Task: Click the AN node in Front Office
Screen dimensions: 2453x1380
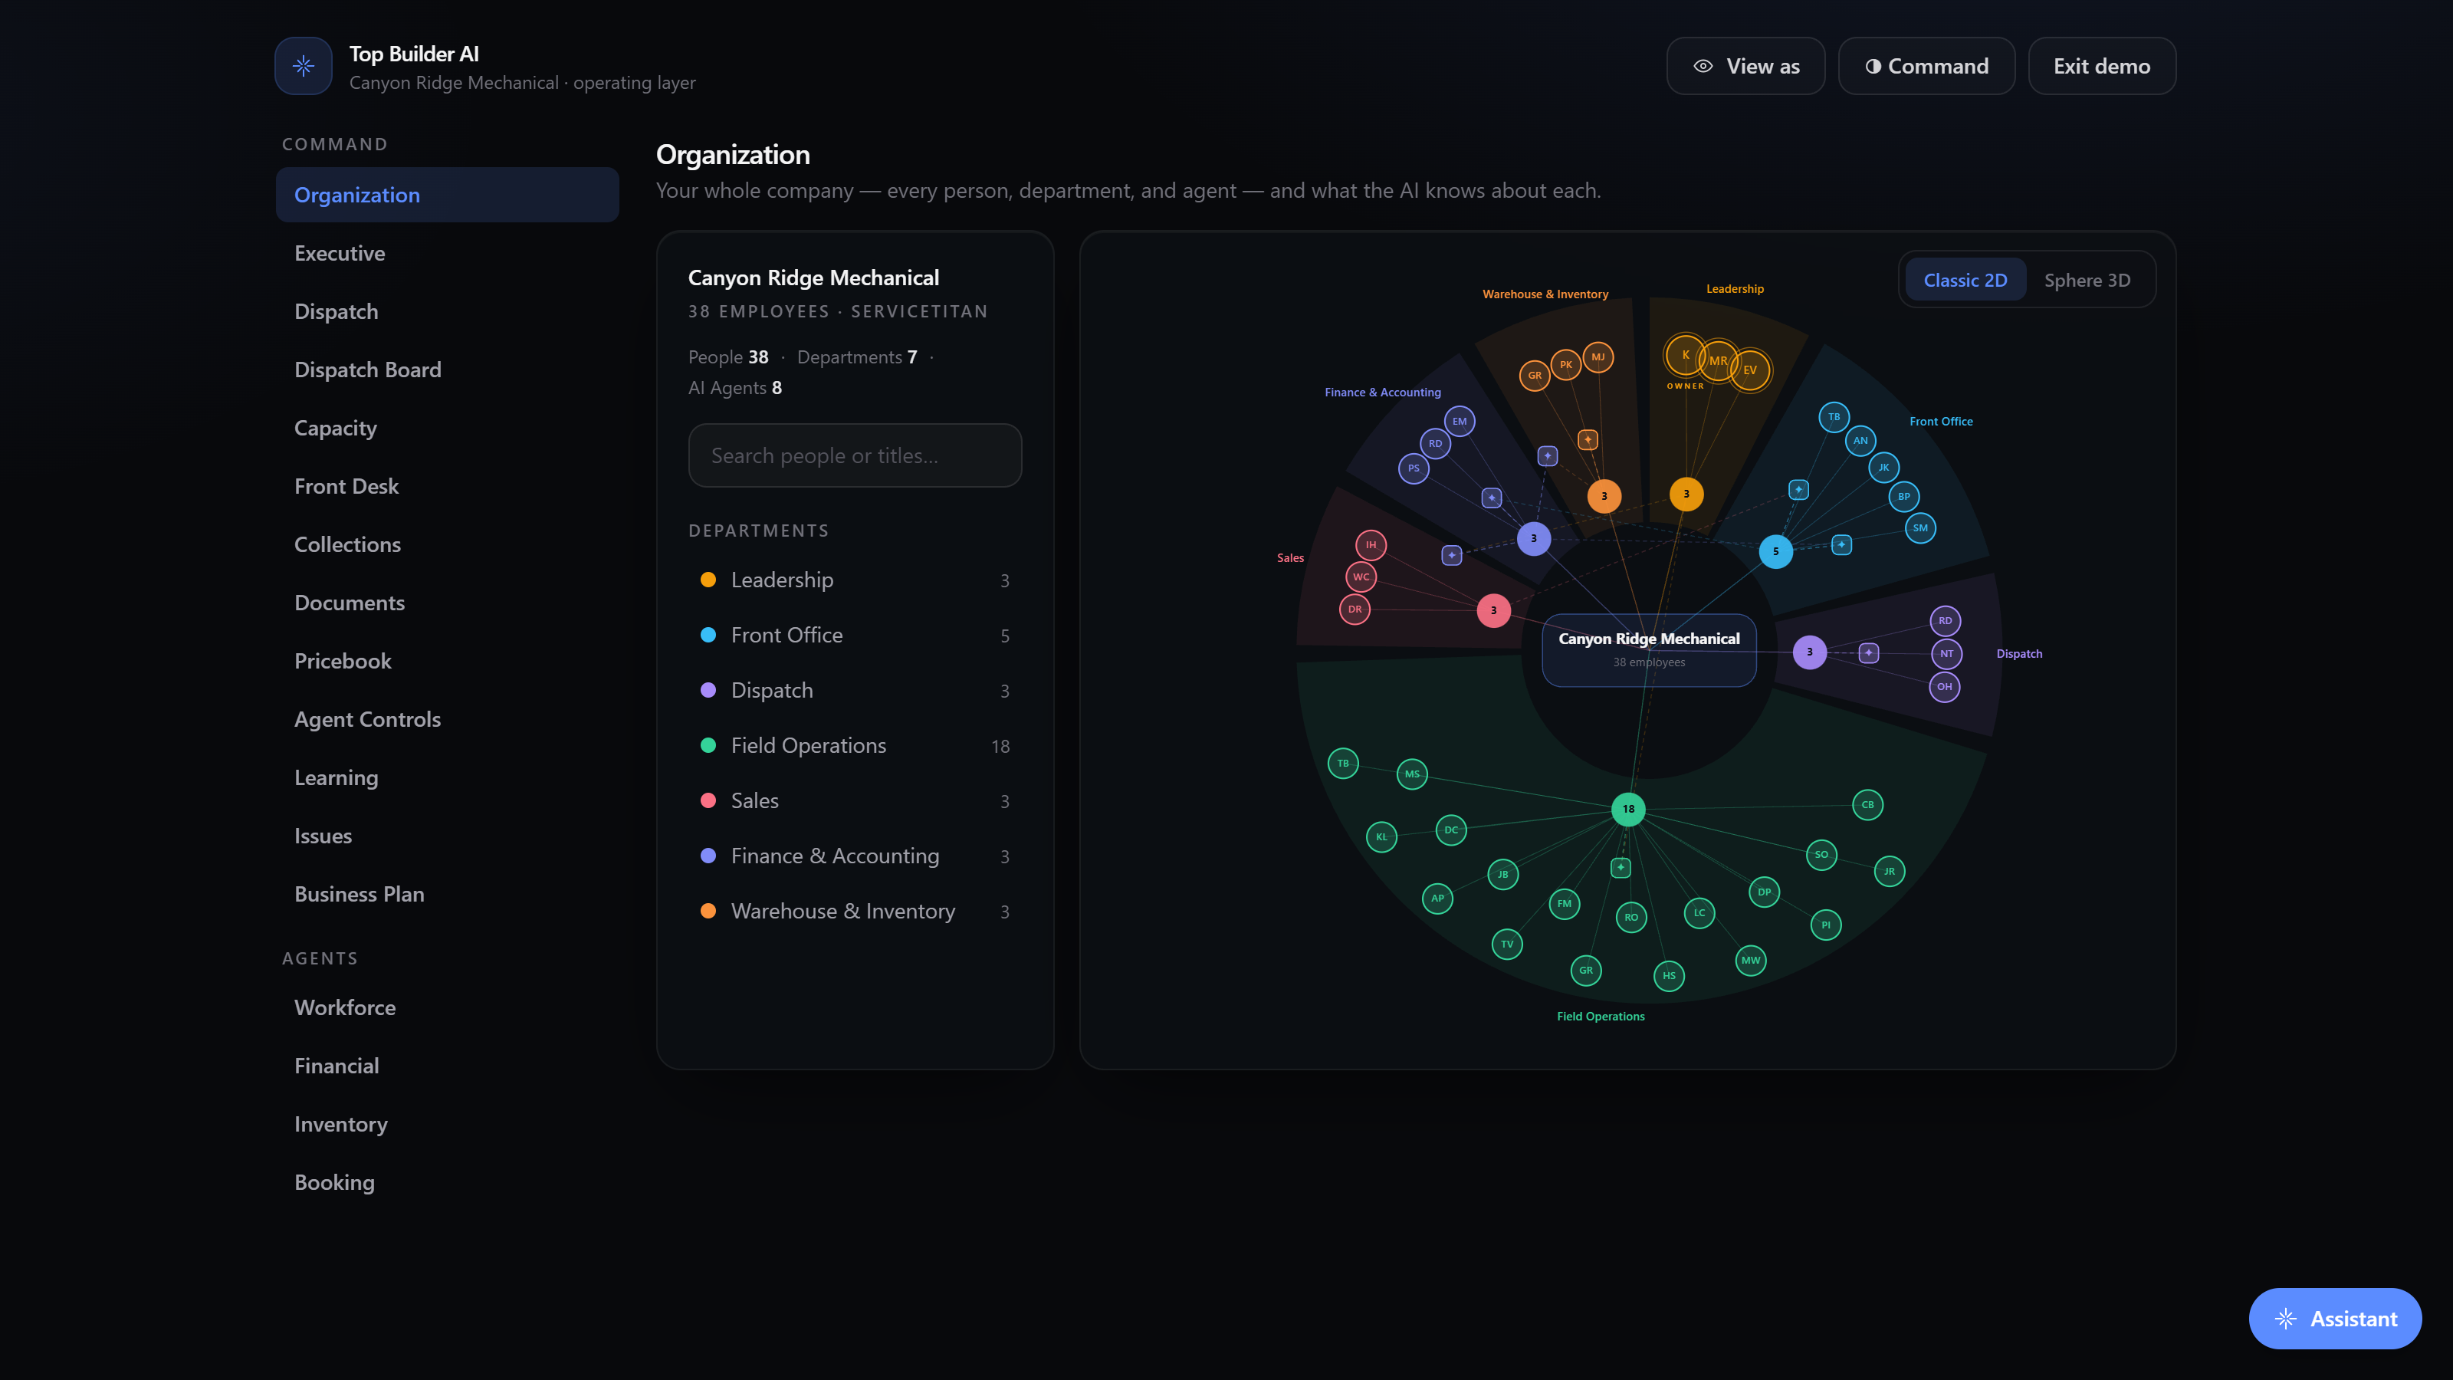Action: [x=1860, y=440]
